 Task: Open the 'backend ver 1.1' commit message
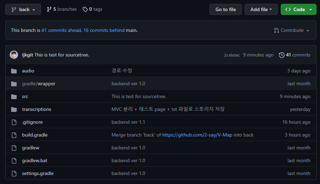tap(128, 122)
